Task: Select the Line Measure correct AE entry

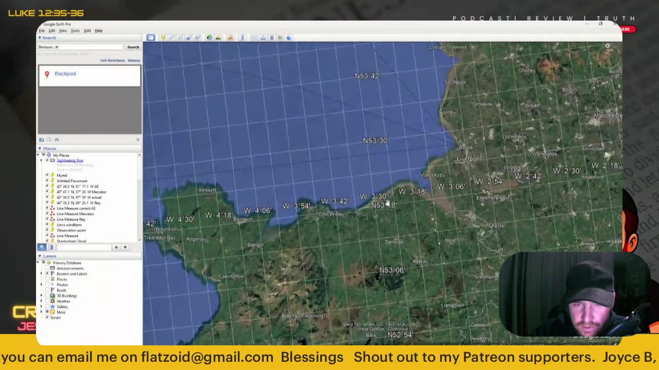Action: 76,209
